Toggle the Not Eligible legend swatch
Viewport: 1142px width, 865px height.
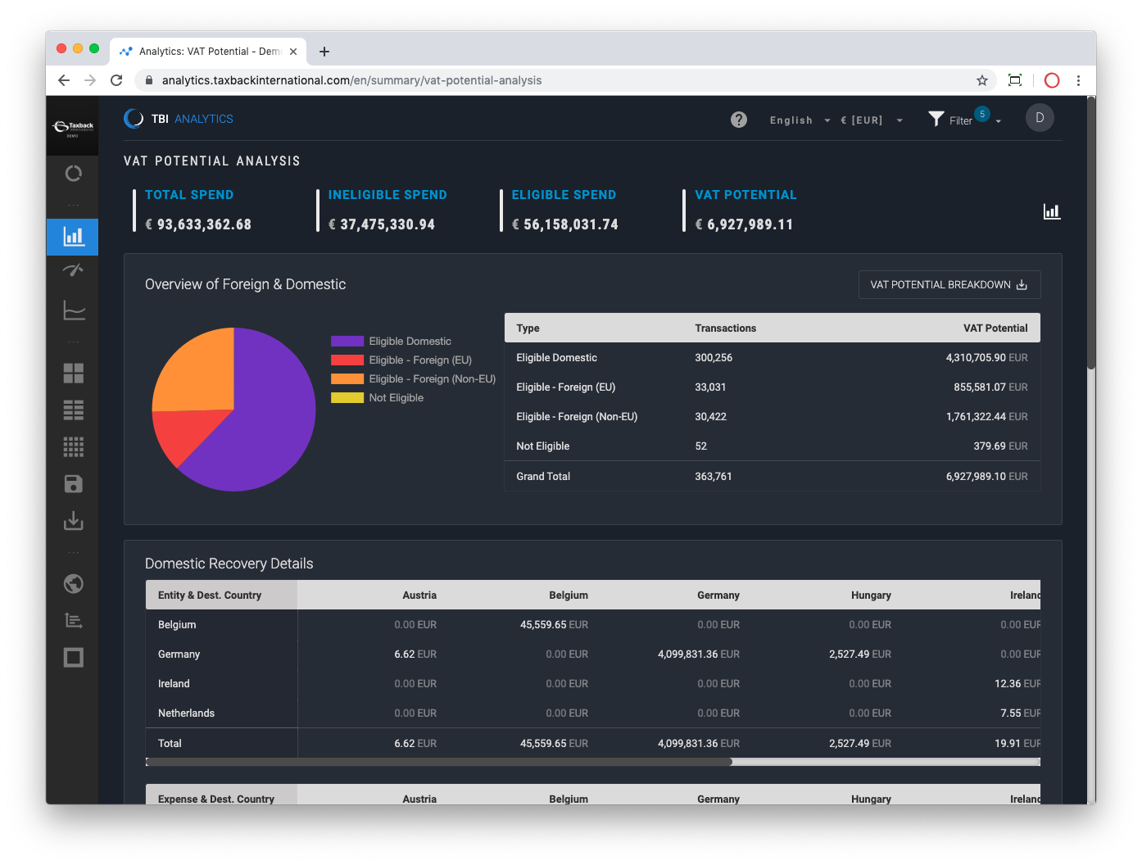[x=347, y=398]
